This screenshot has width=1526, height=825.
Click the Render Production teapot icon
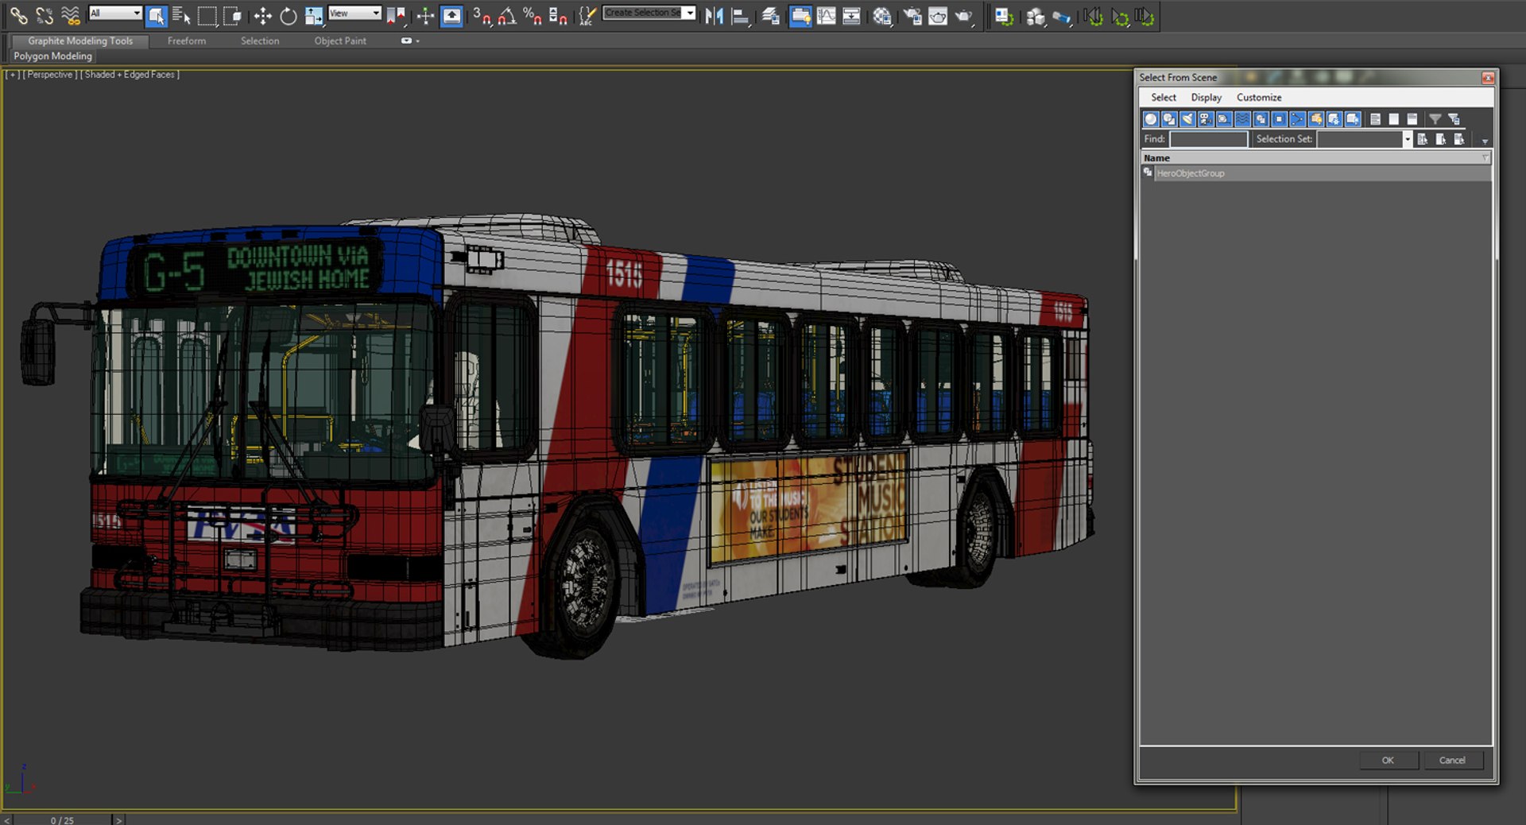(x=963, y=15)
